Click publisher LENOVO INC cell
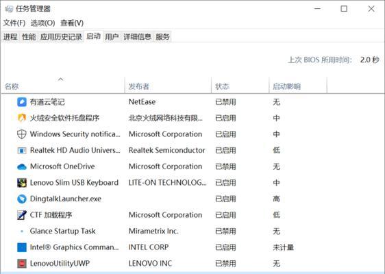This screenshot has width=385, height=274. (150, 264)
